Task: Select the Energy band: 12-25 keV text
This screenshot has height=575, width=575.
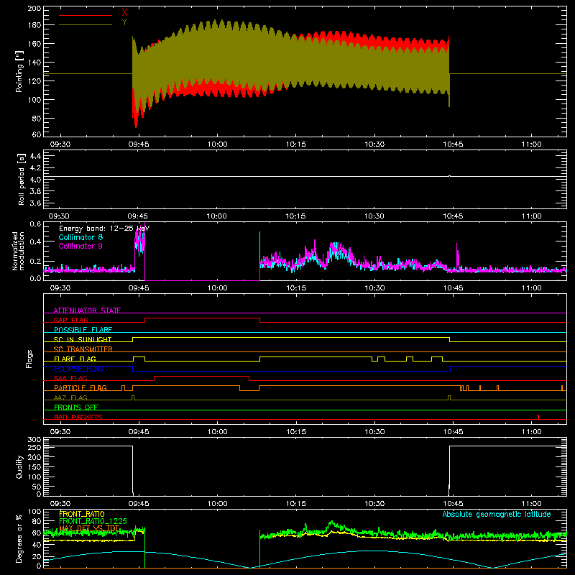Action: coord(104,229)
